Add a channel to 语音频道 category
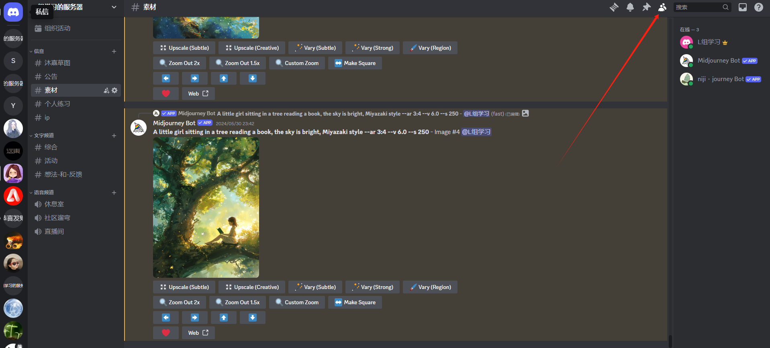The height and width of the screenshot is (348, 770). click(114, 193)
